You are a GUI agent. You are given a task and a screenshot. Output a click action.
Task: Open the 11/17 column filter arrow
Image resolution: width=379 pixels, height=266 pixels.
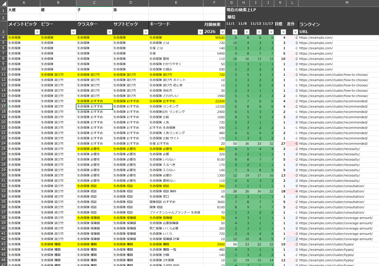[271, 32]
